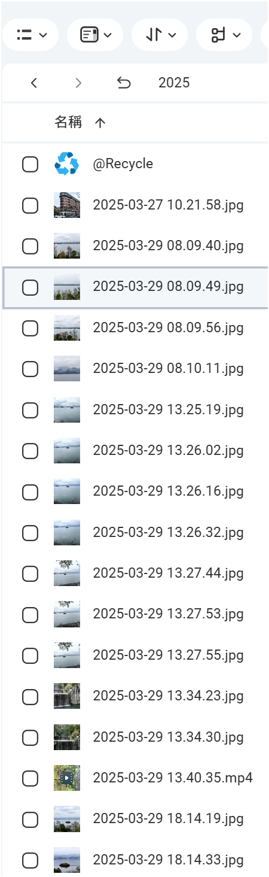Viewport: 269px width, 877px height.
Task: Open thumbnail of 2025-03-27 10.21.58.jpg
Action: 66,205
